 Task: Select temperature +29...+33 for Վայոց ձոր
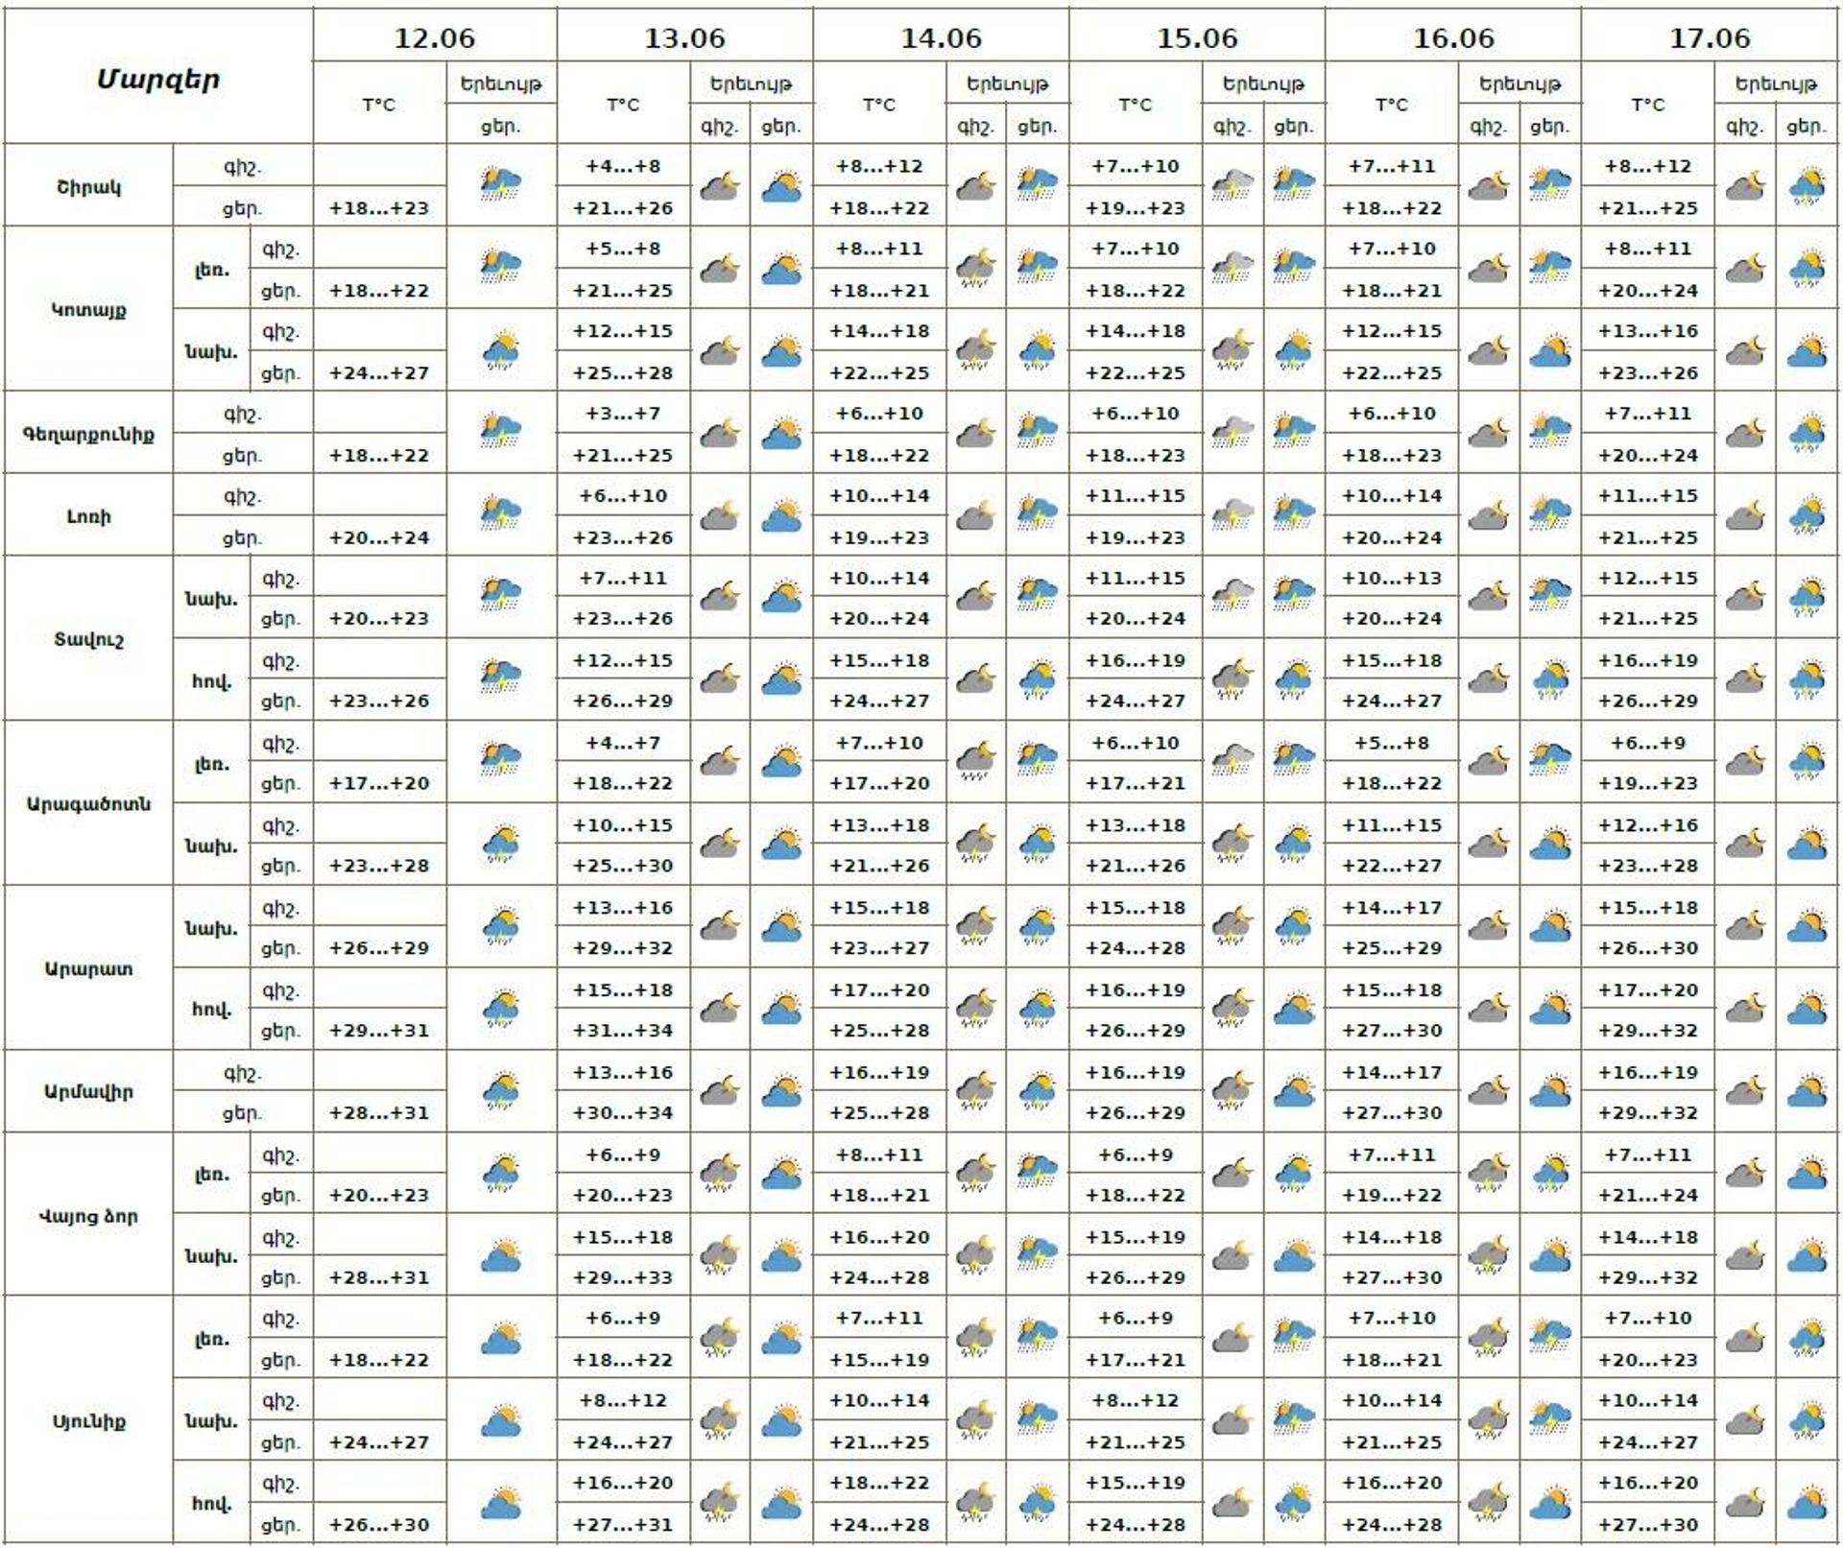[623, 1278]
